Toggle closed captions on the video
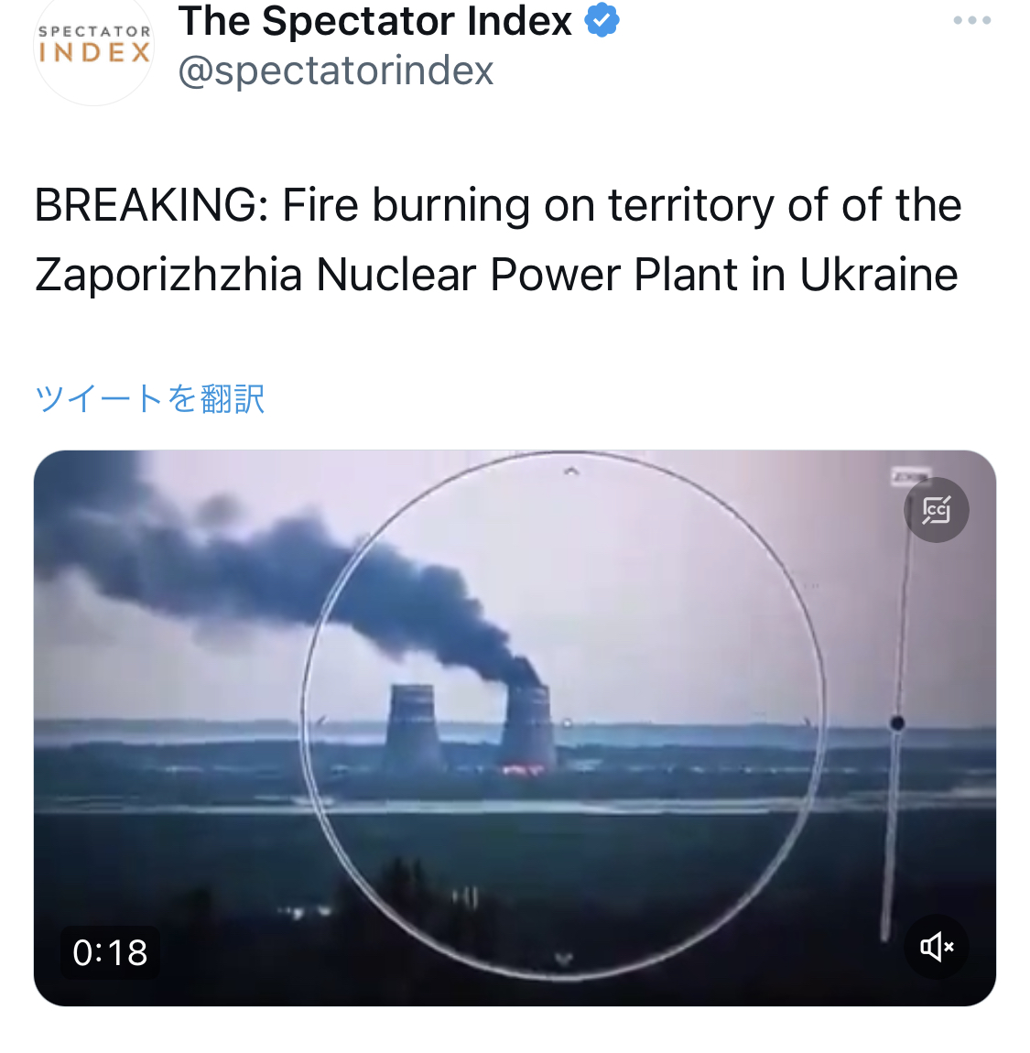Screen dimensions: 1030x1053 tap(936, 510)
